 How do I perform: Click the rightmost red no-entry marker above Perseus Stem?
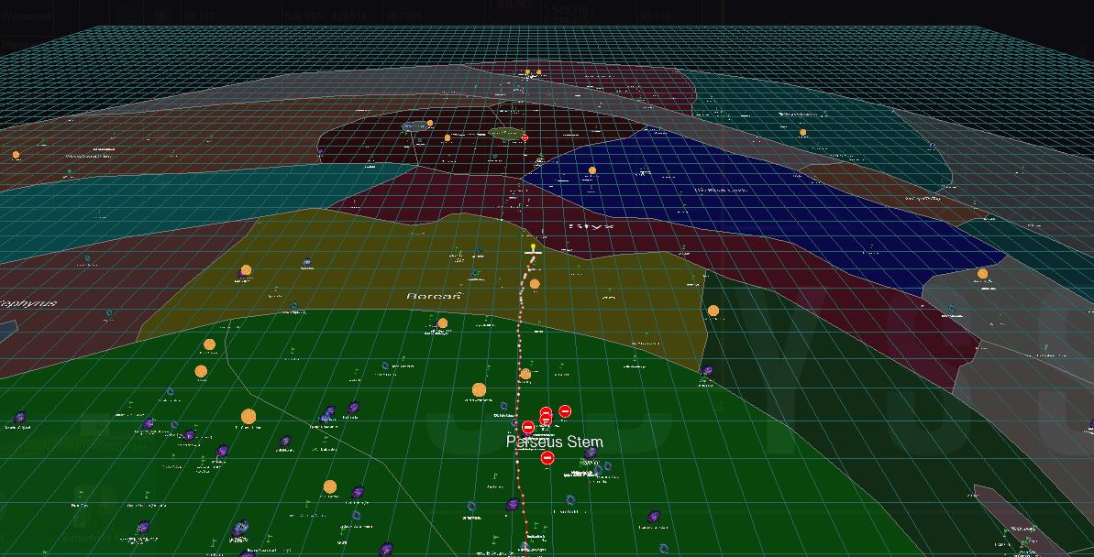pyautogui.click(x=565, y=411)
